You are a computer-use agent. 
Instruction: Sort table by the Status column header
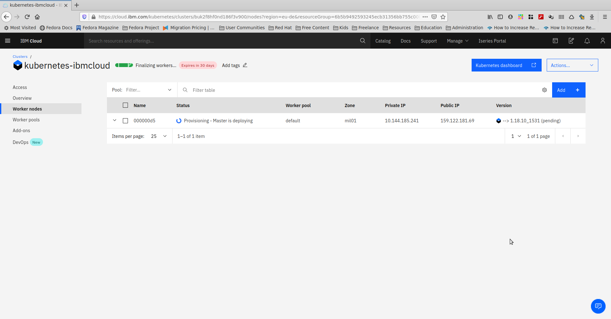point(183,105)
